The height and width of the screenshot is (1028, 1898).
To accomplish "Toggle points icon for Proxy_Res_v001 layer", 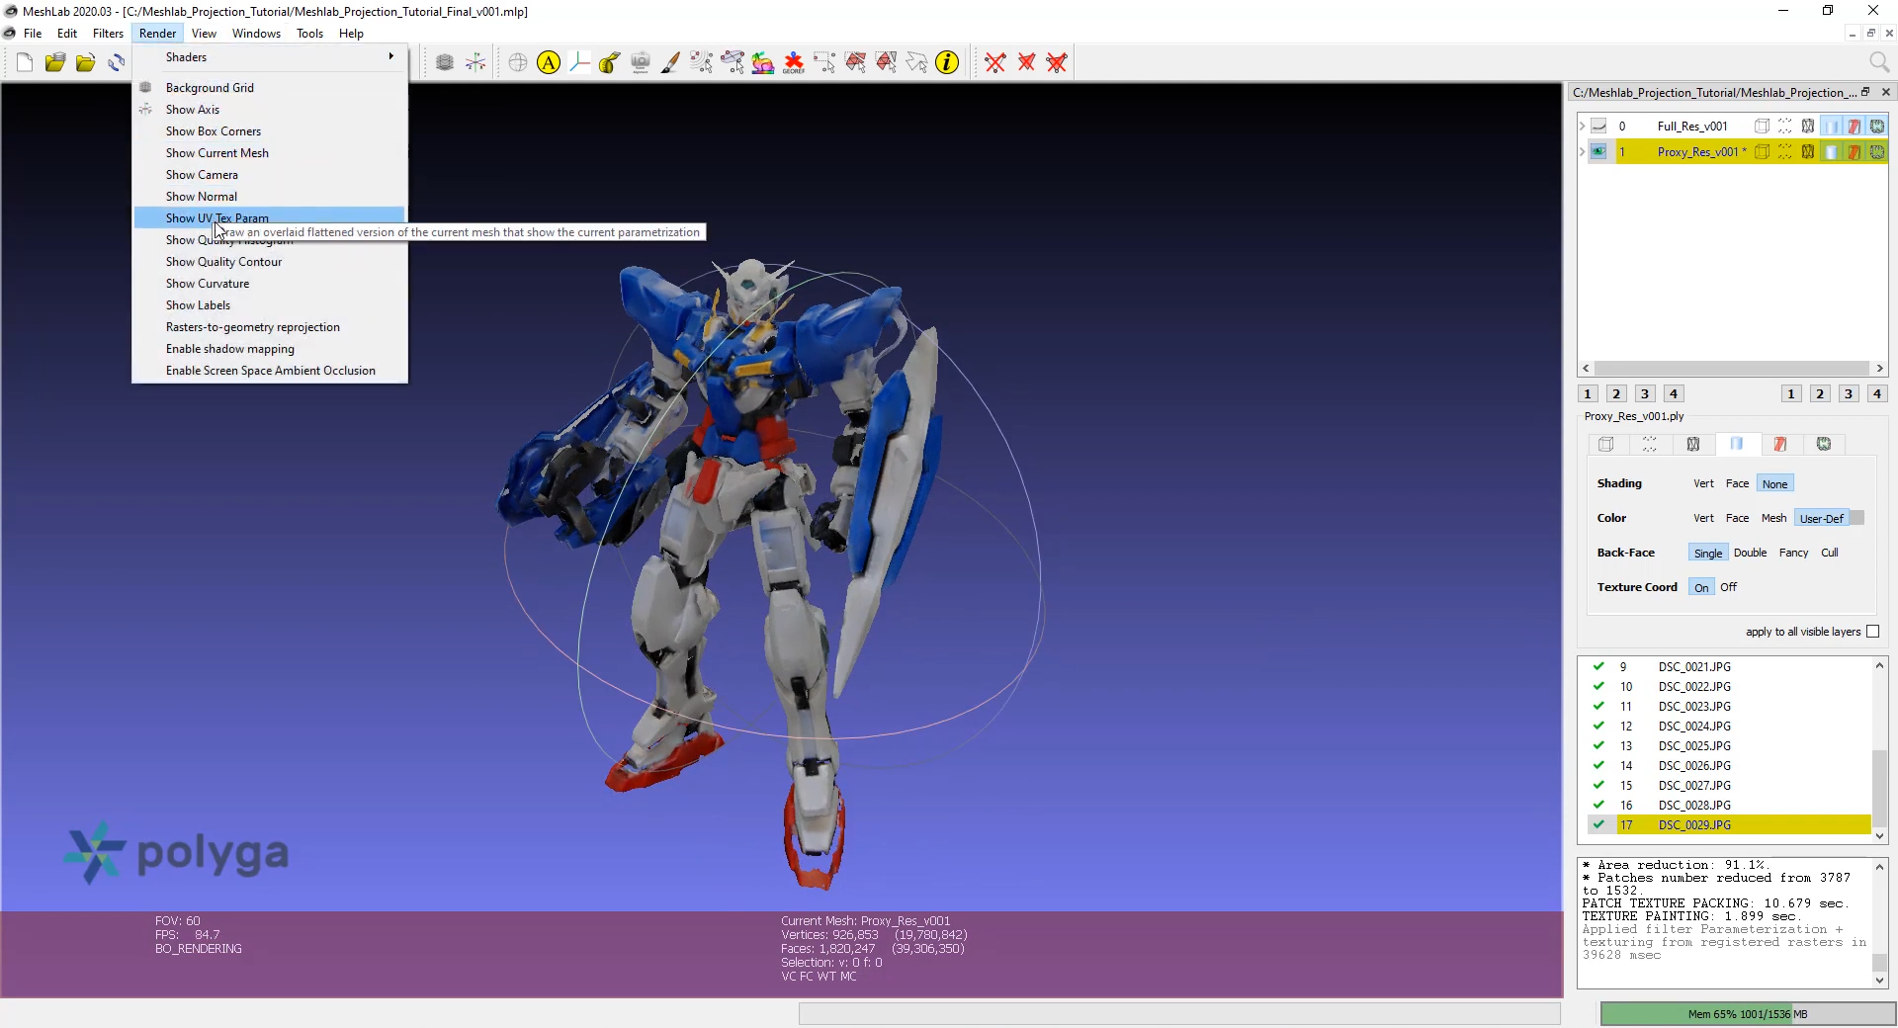I will [x=1784, y=151].
